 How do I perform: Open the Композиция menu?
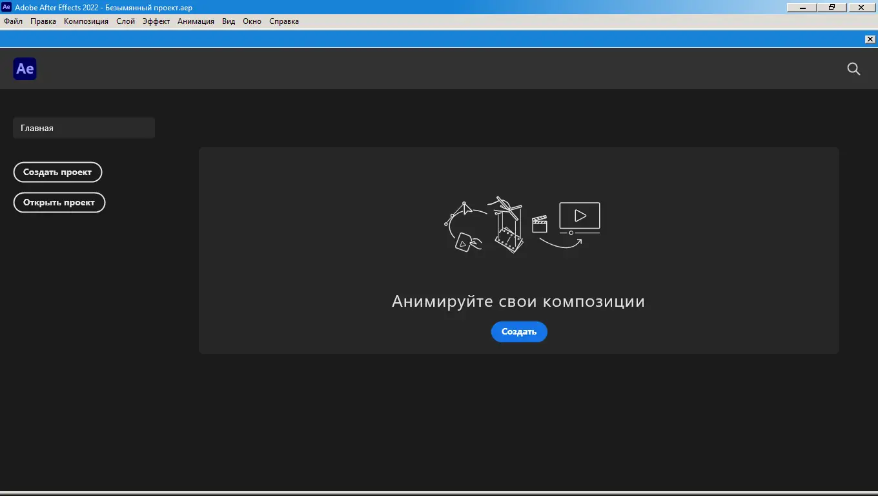[86, 21]
